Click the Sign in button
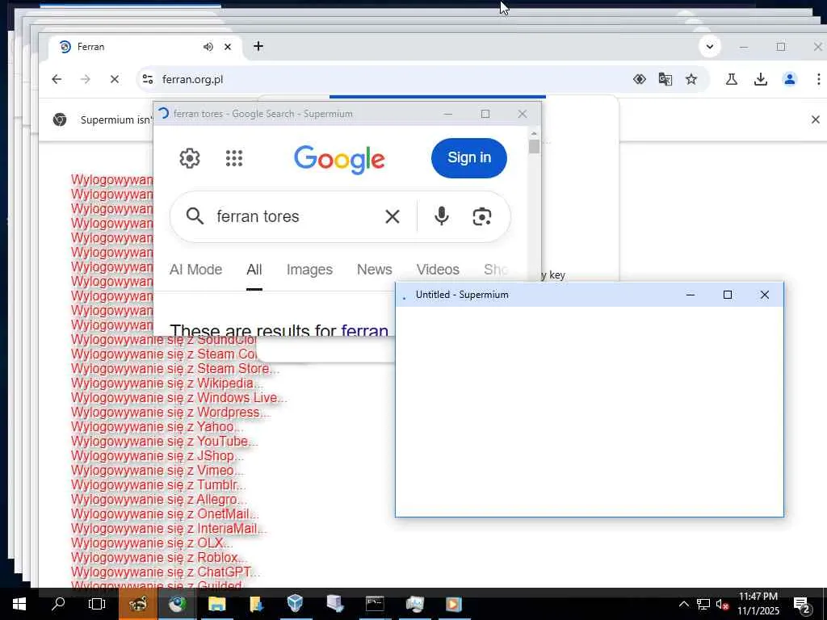The height and width of the screenshot is (620, 827). 469,157
